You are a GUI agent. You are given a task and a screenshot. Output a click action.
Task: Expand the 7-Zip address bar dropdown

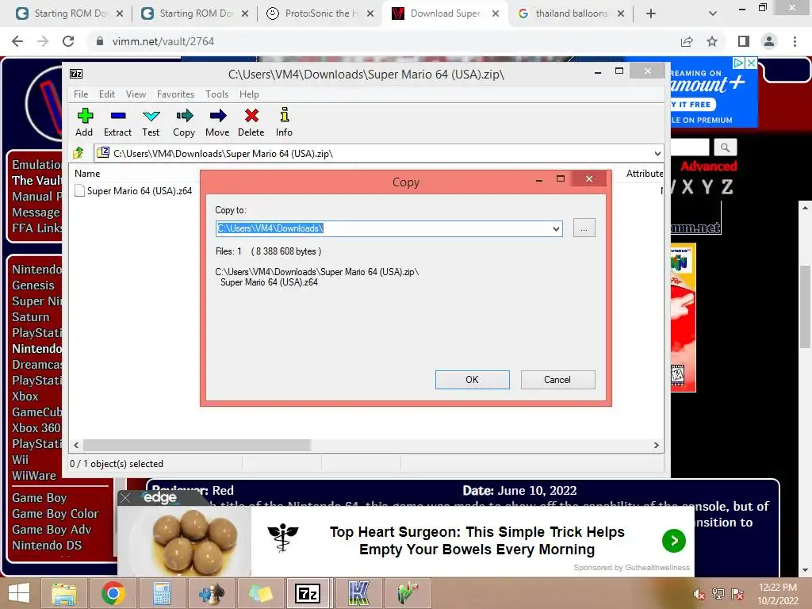tap(657, 153)
